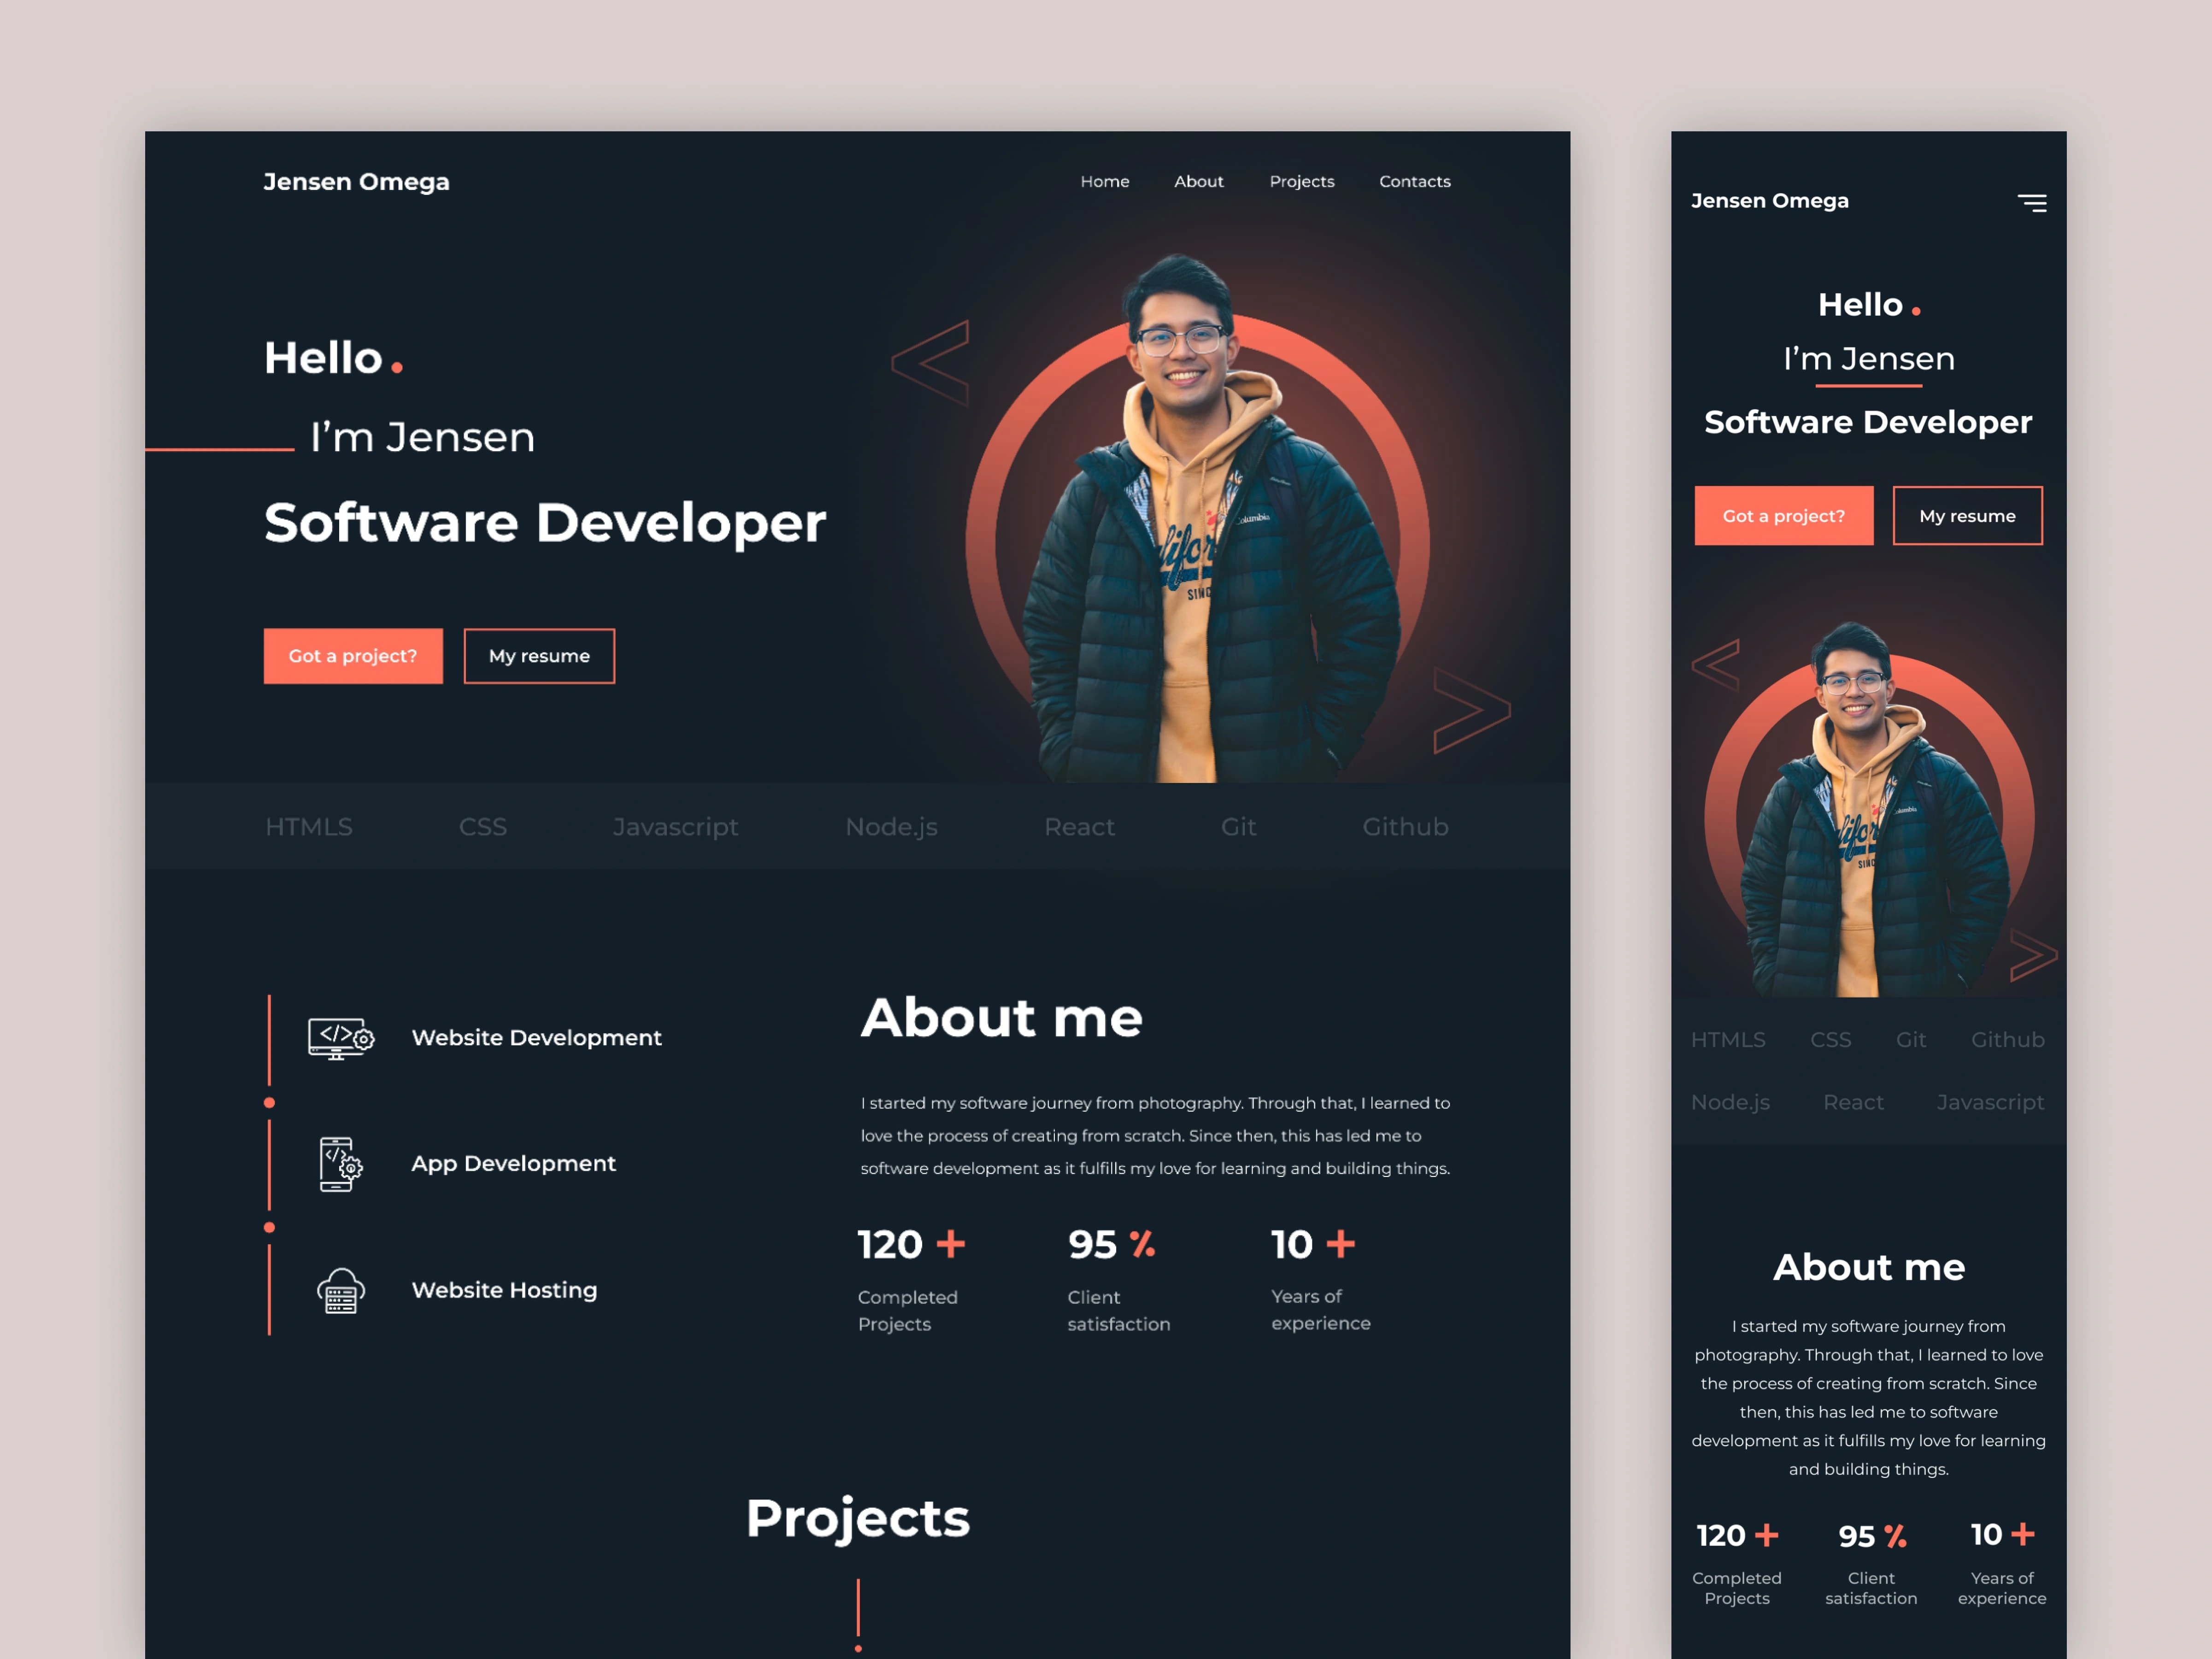Click the desktop 'Client satisfaction' label
Viewport: 2212px width, 1659px height.
tap(1118, 1310)
